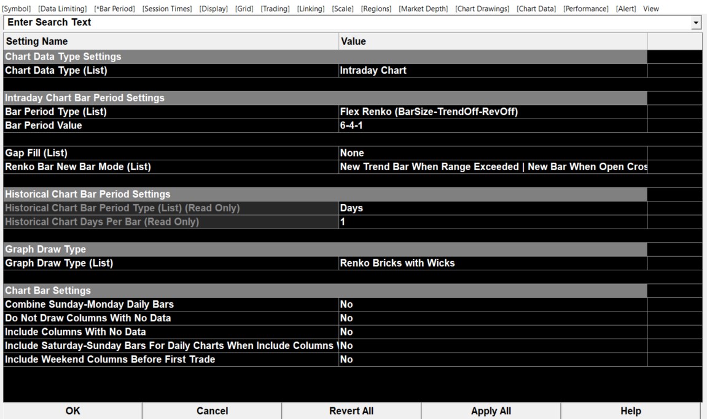Open Gap Fill list showing None
707x419 pixels.
pyautogui.click(x=493, y=153)
